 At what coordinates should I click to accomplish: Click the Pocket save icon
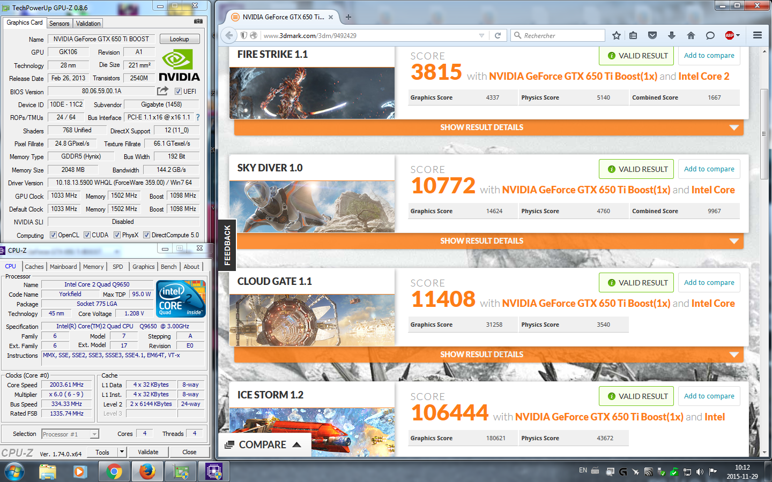coord(652,35)
